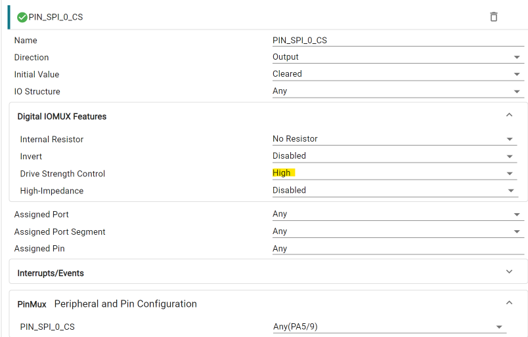Click the Drive Strength Control label
Viewport: 528px width, 337px height.
(62, 174)
